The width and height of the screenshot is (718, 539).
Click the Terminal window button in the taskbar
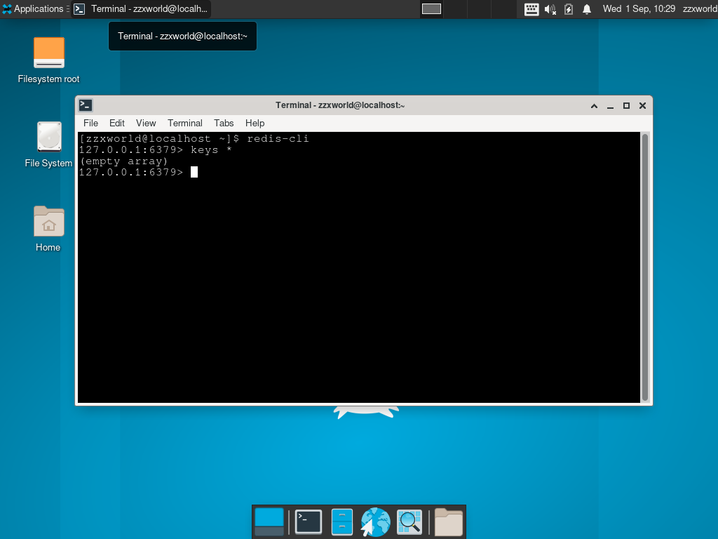[144, 9]
